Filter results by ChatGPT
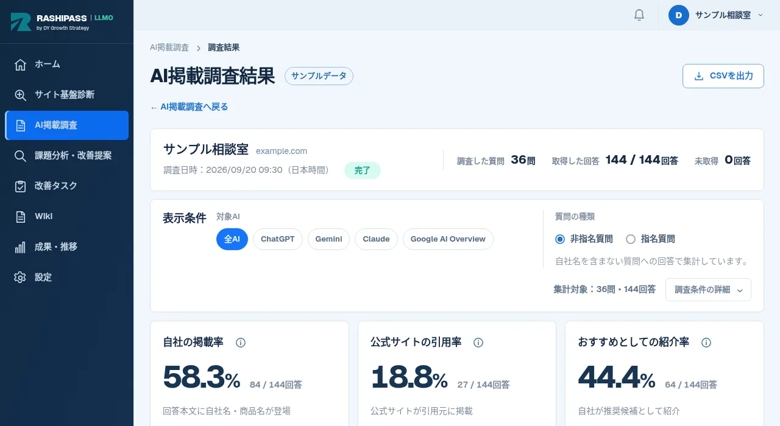Image resolution: width=780 pixels, height=426 pixels. pyautogui.click(x=278, y=239)
